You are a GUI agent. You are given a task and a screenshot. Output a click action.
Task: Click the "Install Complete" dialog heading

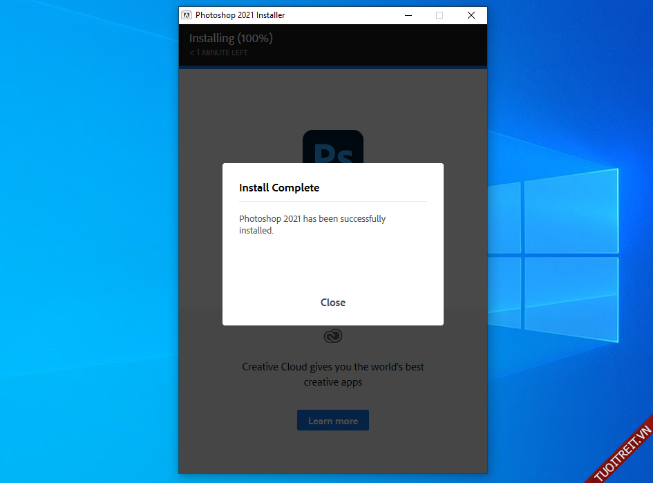[279, 187]
